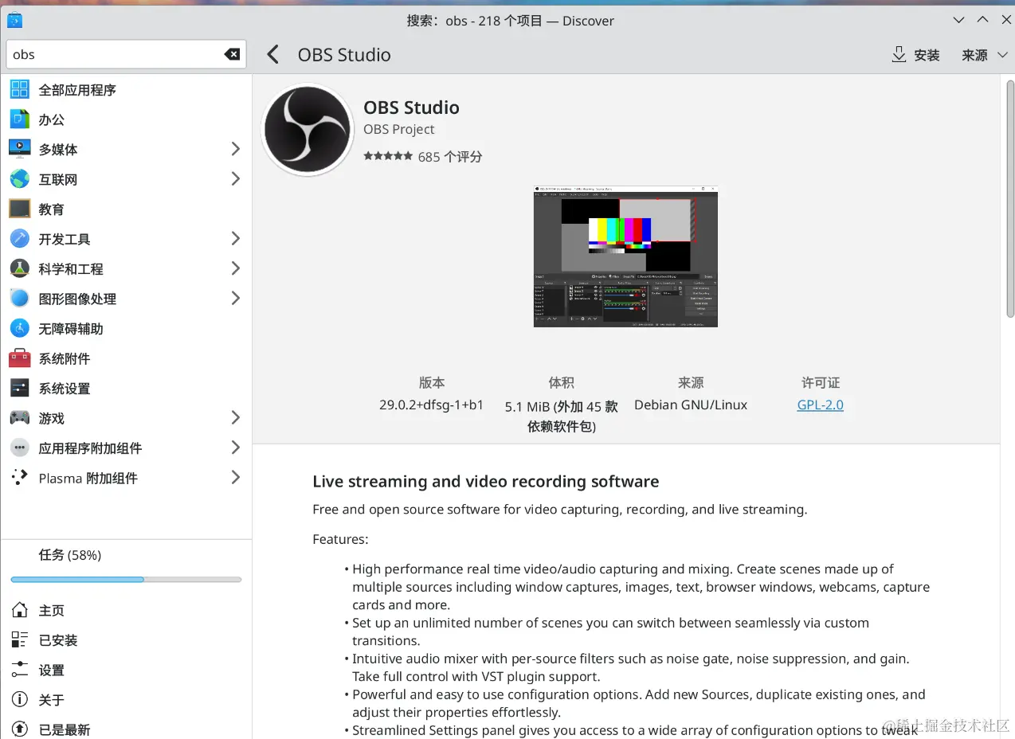Click the vertical scrollbar handle
Viewport: 1015px width, 739px height.
click(x=1009, y=197)
